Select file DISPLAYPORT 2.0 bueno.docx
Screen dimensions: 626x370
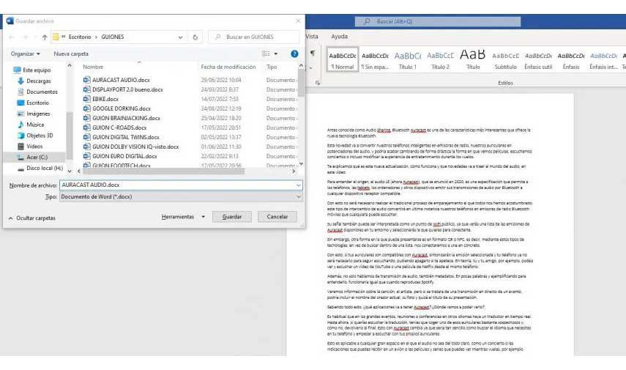click(123, 89)
